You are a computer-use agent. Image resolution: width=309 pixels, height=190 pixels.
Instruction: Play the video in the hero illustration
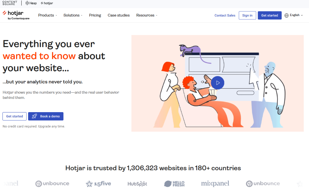point(217,83)
